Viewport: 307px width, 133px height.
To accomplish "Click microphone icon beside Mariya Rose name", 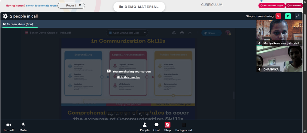I will [259, 43].
